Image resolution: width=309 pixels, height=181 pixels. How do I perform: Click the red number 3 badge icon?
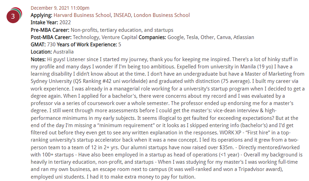pos(13,16)
